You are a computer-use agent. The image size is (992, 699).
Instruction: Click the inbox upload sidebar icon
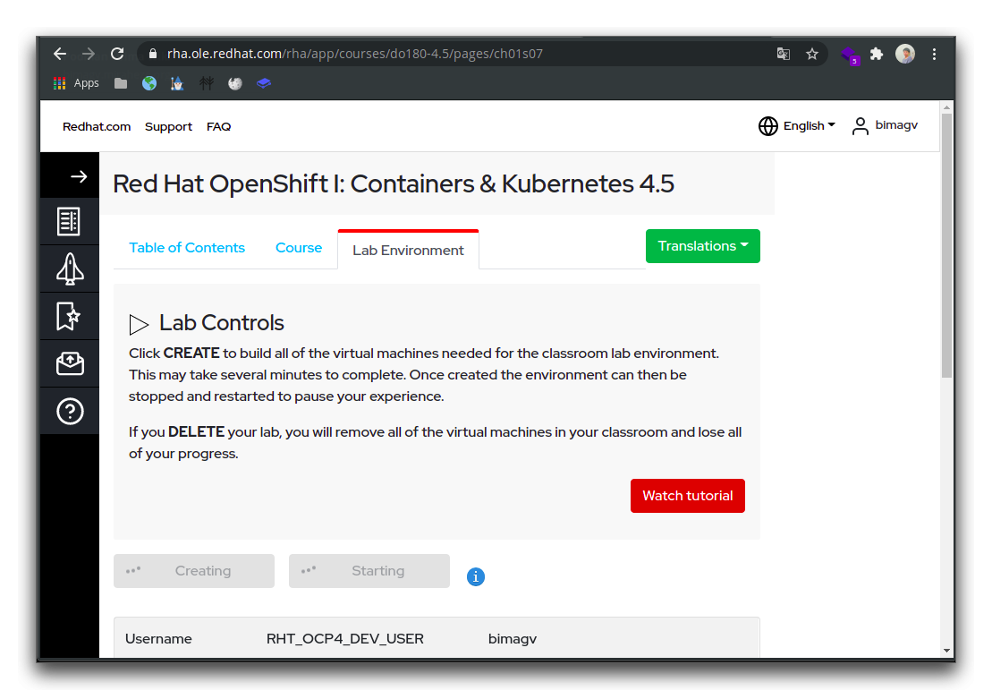pos(70,363)
